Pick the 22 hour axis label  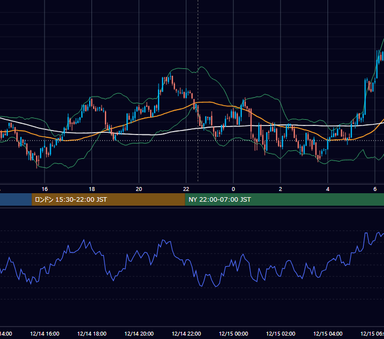(x=186, y=189)
